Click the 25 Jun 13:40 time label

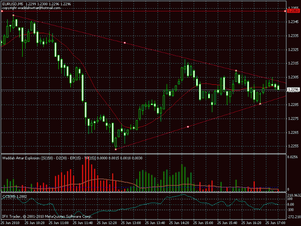[x=155, y=223]
